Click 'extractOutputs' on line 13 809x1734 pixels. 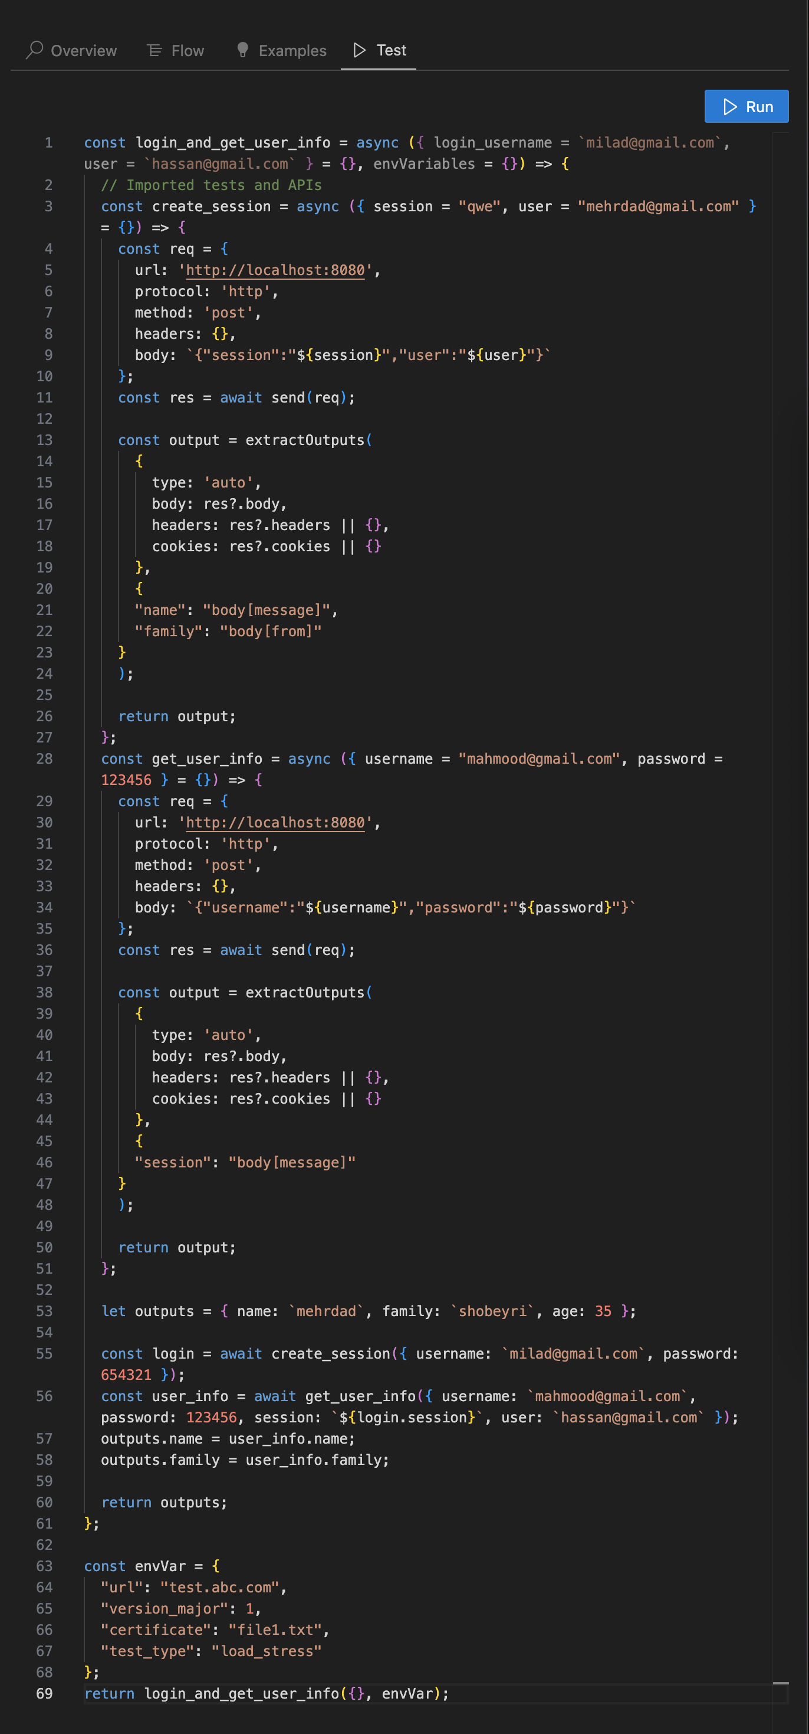[305, 440]
